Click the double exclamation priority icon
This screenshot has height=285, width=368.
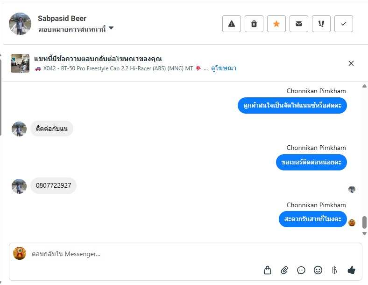tap(321, 24)
